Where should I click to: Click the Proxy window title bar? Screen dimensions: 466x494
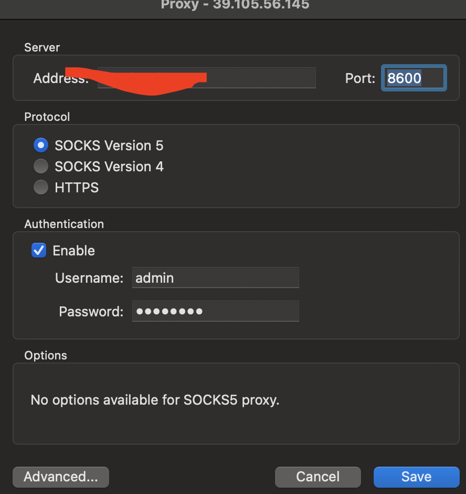click(x=235, y=6)
